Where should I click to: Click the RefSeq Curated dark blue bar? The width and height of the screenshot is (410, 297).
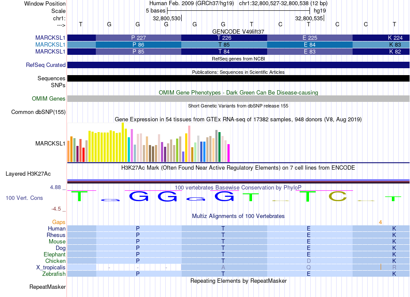tap(238, 65)
